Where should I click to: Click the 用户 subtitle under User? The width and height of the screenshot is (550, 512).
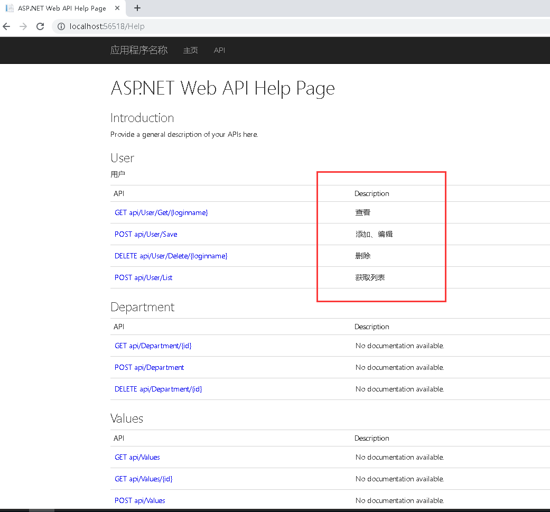(118, 174)
